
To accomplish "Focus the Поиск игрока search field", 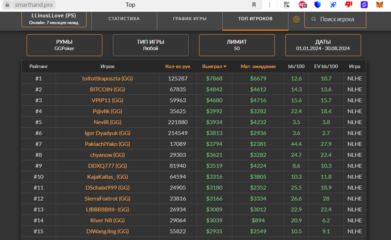I will [x=335, y=19].
